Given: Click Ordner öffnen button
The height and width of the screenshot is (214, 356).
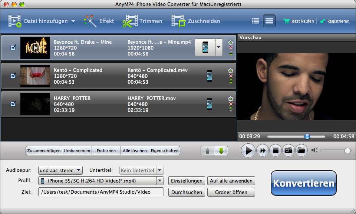Looking at the screenshot, I should click(x=231, y=192).
